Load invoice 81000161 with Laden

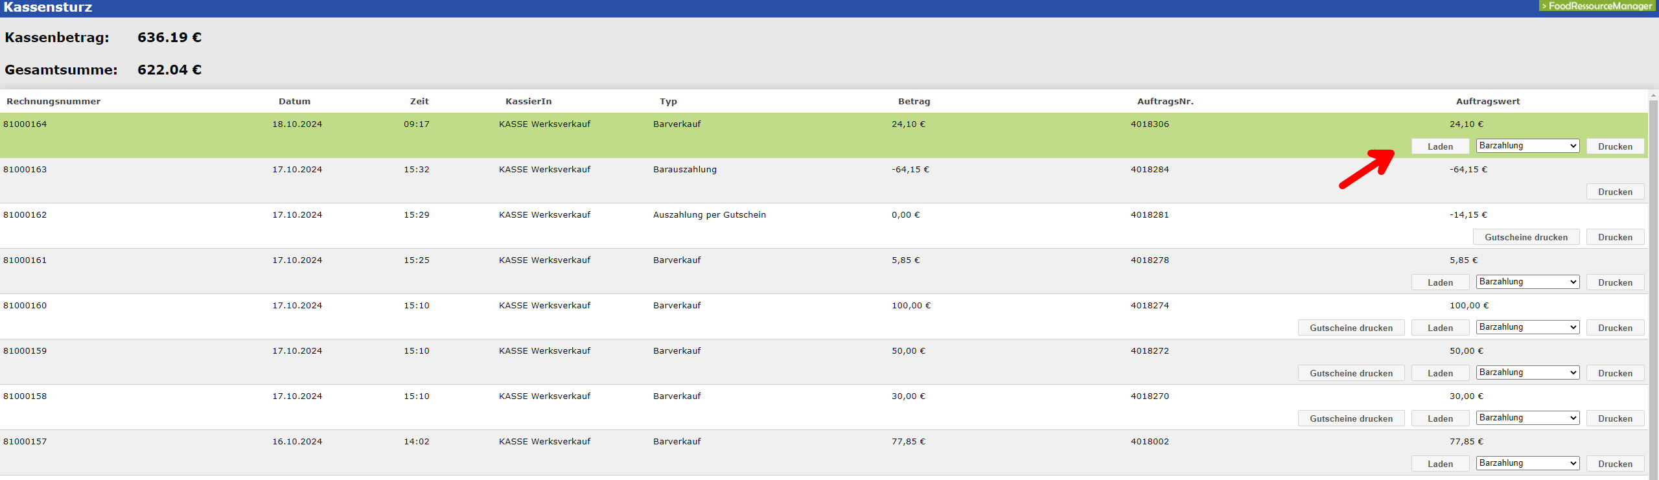(x=1440, y=282)
